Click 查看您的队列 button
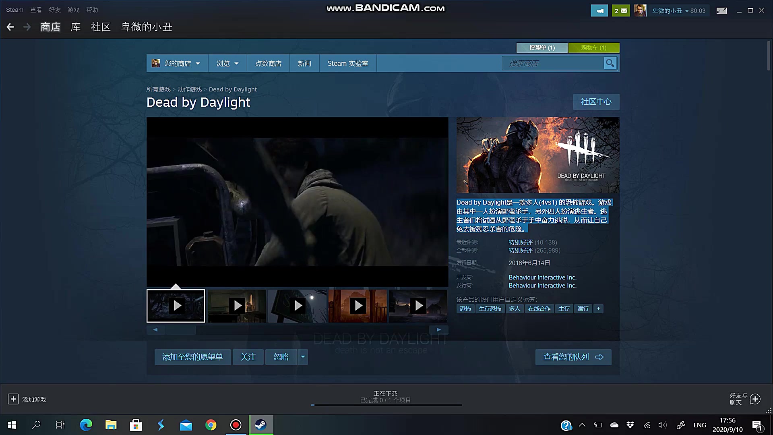Viewport: 773px width, 435px height. [573, 357]
